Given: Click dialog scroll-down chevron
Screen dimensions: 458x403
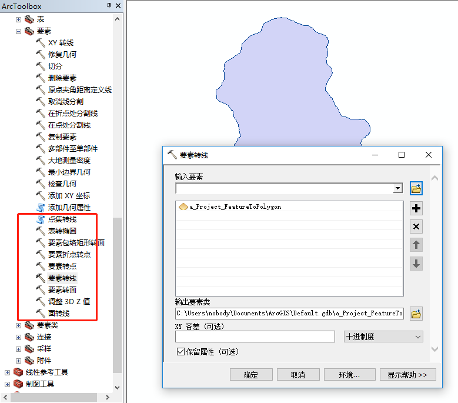Looking at the screenshot, I should click(x=434, y=349).
